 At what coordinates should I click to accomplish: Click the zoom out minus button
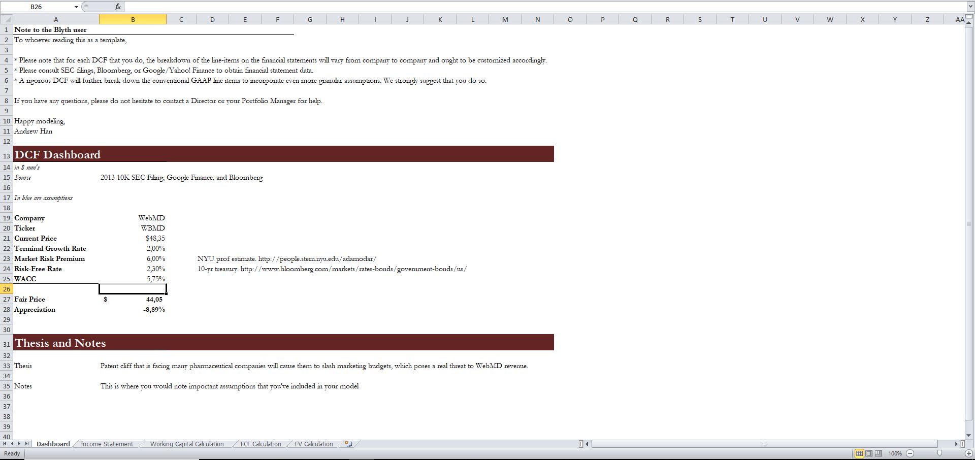[x=910, y=453]
